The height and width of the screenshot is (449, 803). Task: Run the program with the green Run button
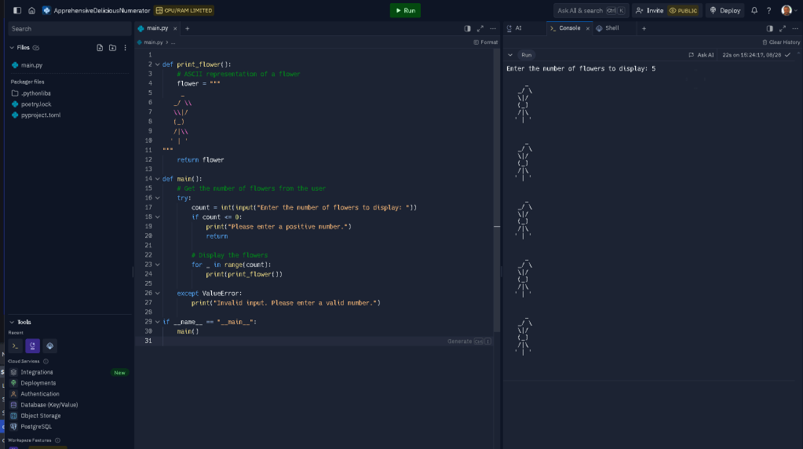tap(405, 10)
